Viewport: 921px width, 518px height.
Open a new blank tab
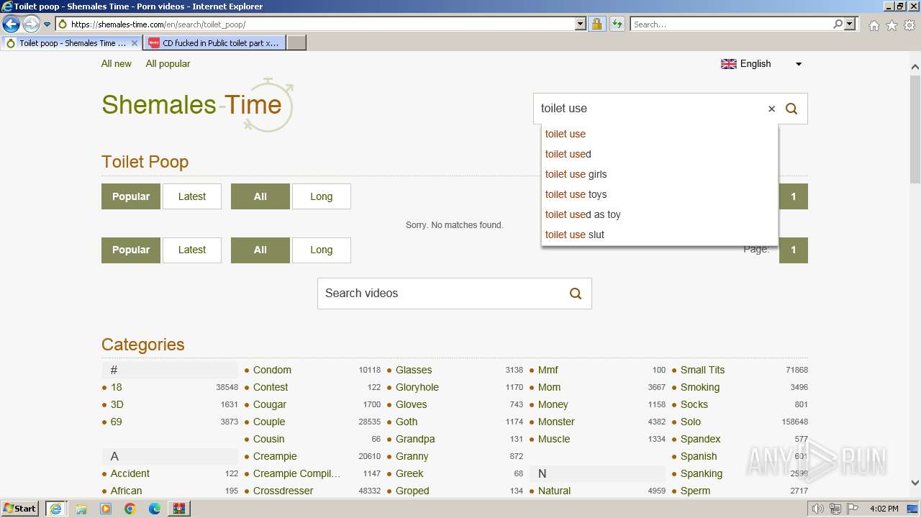296,43
